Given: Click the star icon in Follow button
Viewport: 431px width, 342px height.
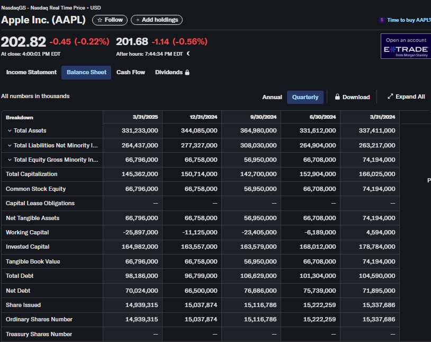Looking at the screenshot, I should pos(100,20).
